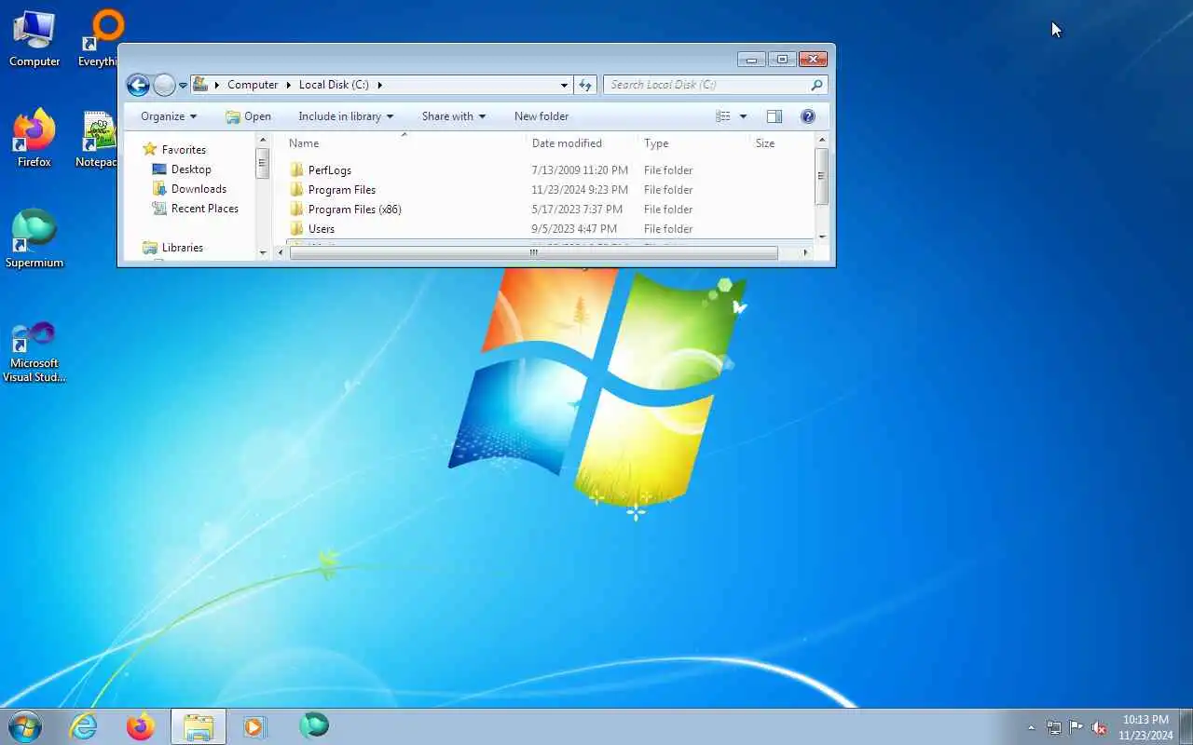Image resolution: width=1193 pixels, height=745 pixels.
Task: Open the Include in library dropdown
Action: [346, 116]
